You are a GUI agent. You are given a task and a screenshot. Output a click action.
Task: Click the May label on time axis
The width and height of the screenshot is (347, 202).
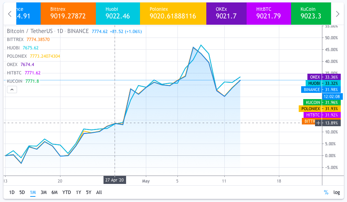tap(146, 181)
